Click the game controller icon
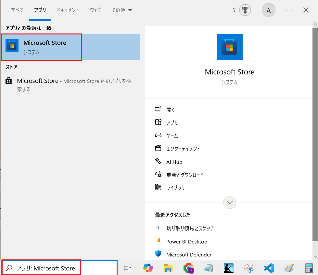Viewport: 318px width, 275px height. [x=158, y=135]
